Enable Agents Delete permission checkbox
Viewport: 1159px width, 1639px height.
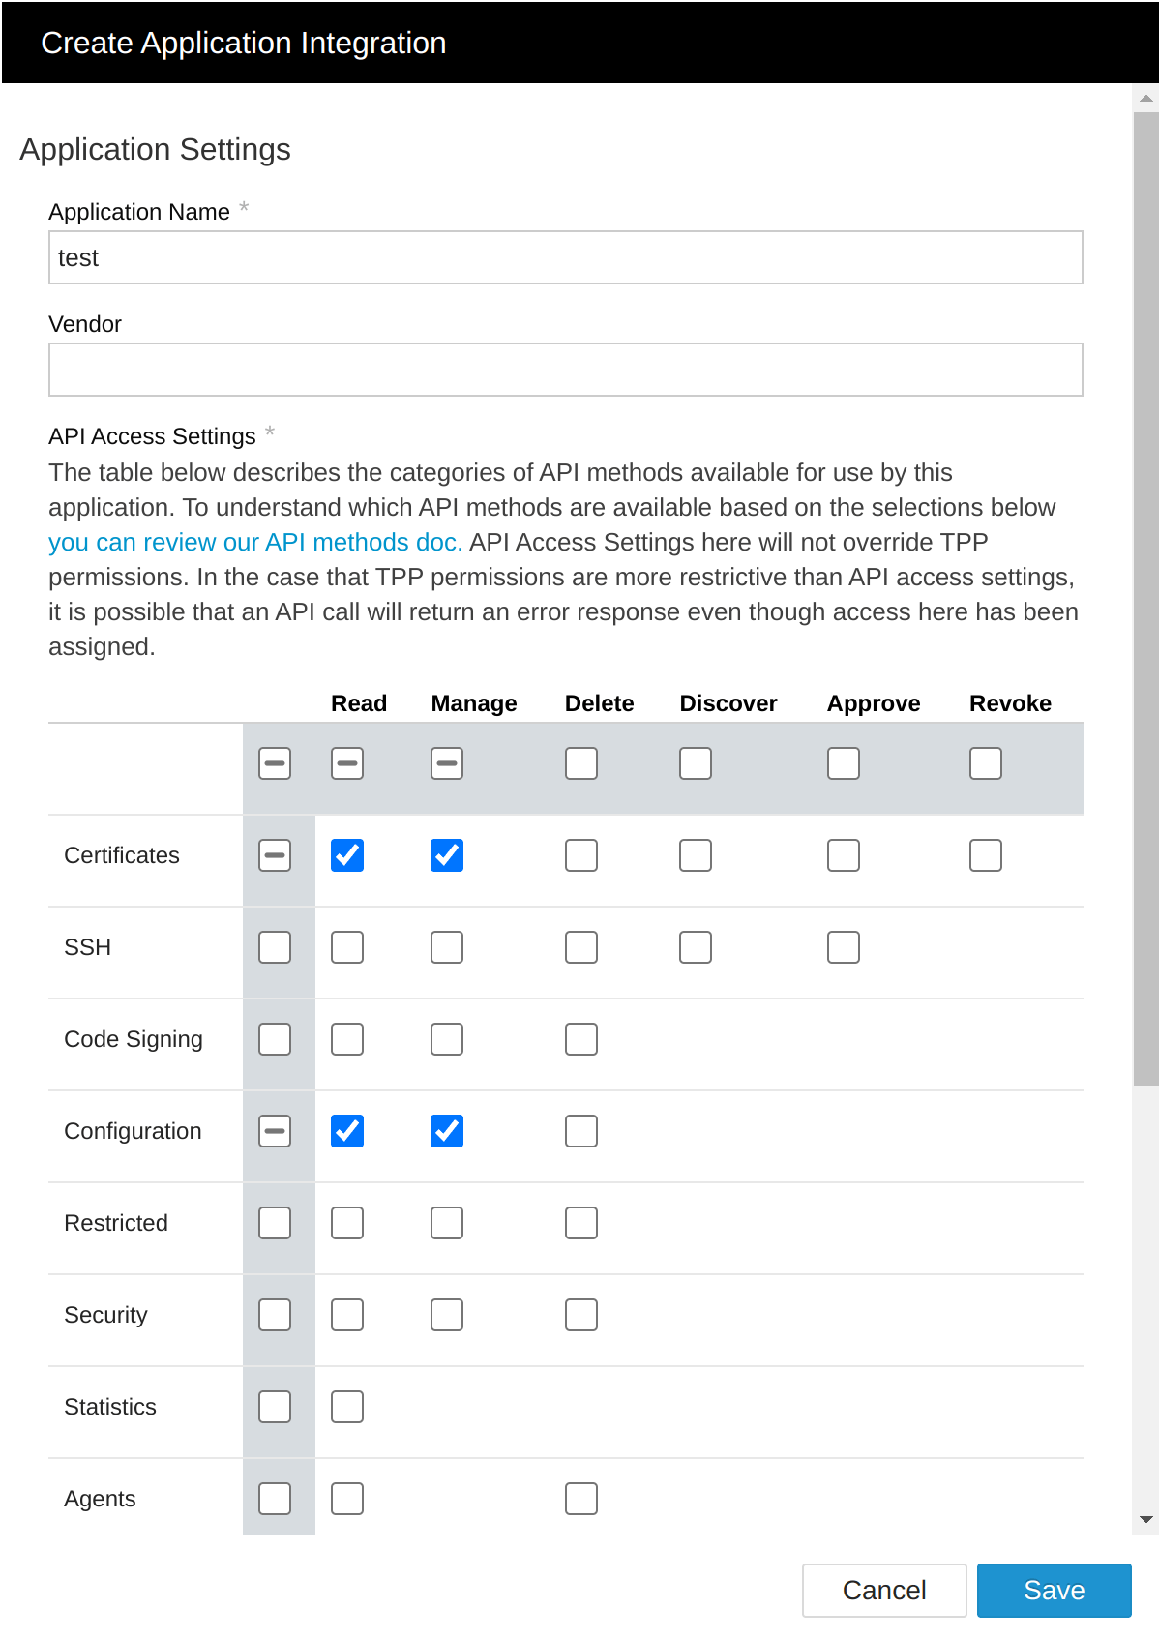[581, 1499]
